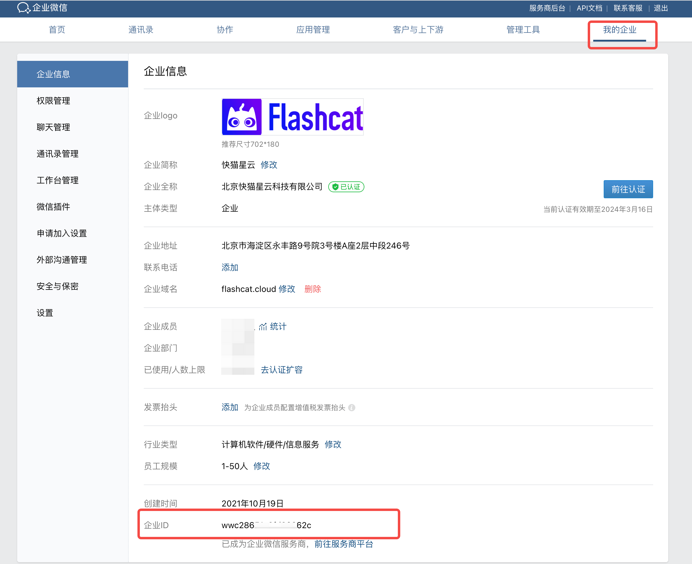Select the 应用管理 tab
Image resolution: width=692 pixels, height=564 pixels.
point(313,30)
